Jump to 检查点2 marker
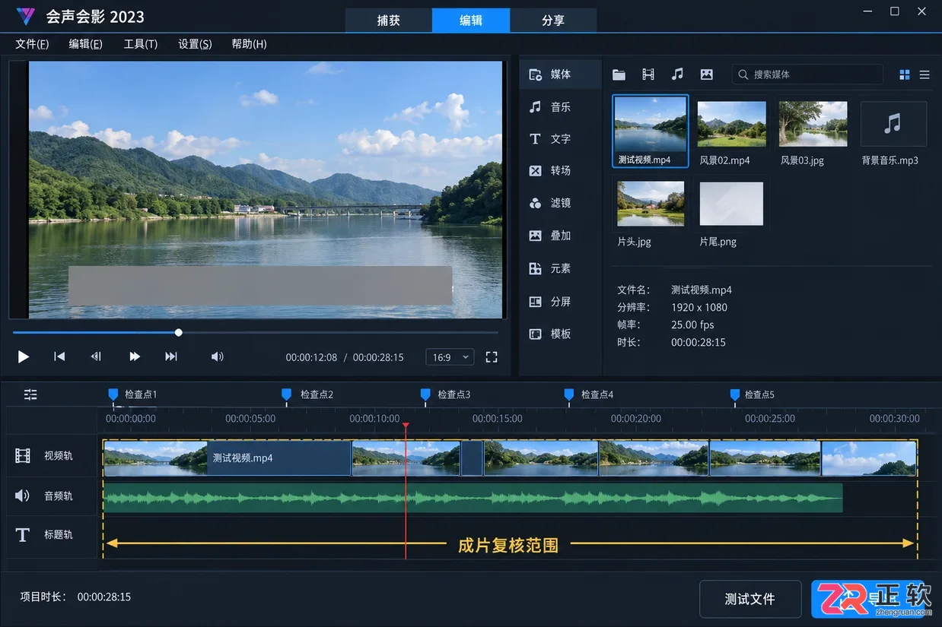 [286, 394]
